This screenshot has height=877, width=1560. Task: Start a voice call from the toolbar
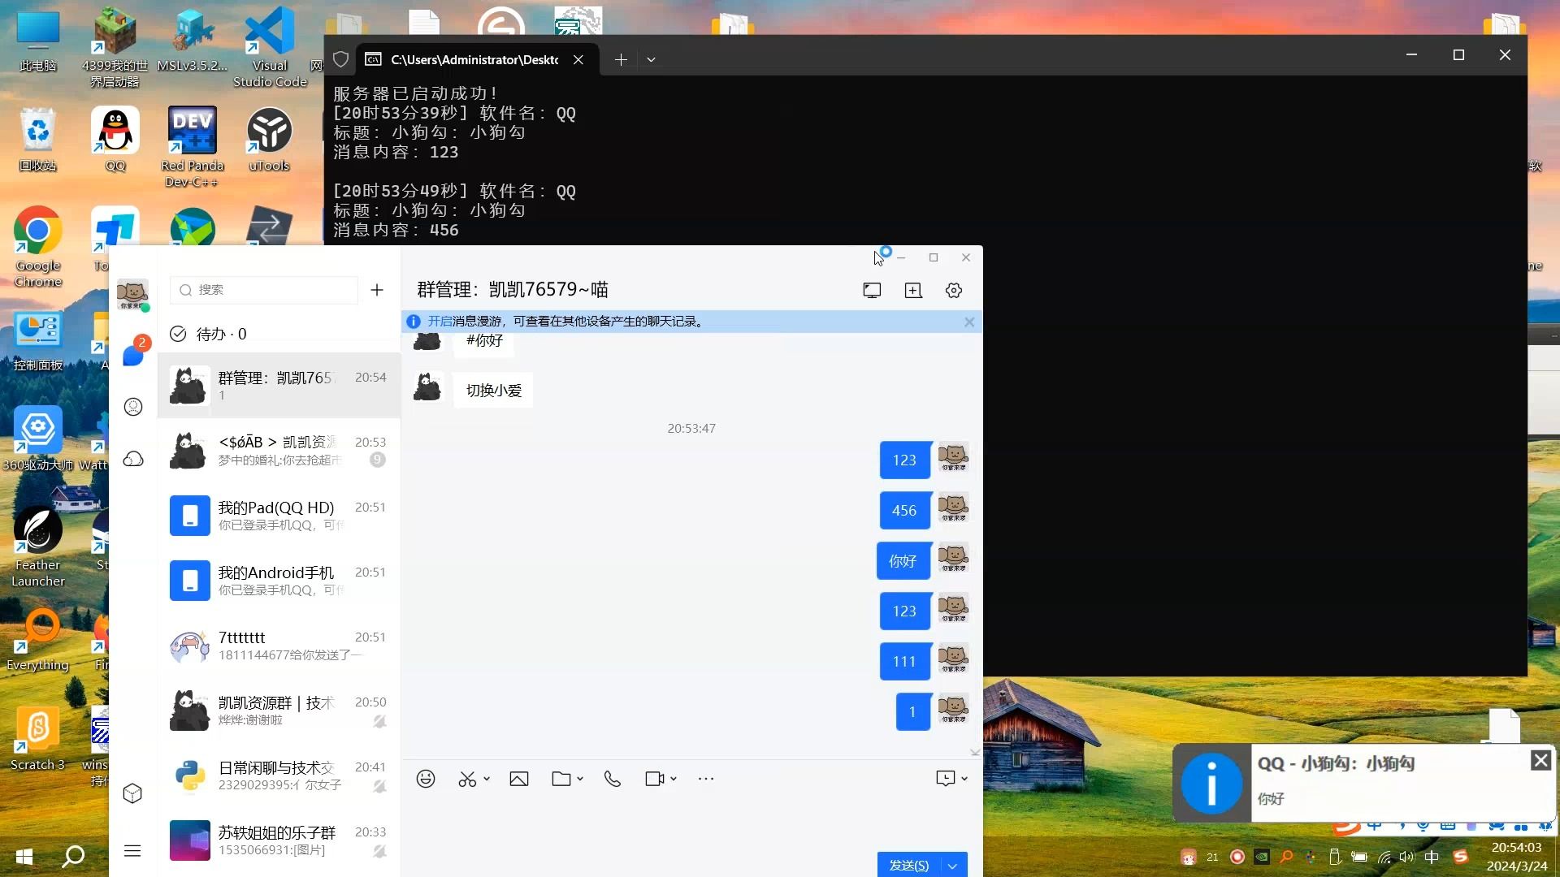[612, 778]
